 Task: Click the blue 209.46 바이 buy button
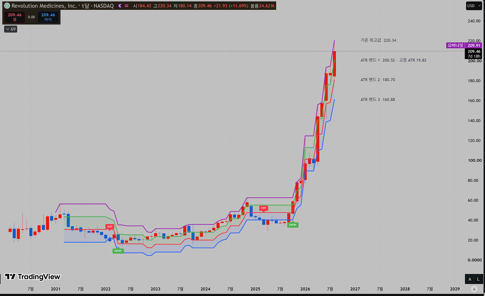click(x=48, y=17)
